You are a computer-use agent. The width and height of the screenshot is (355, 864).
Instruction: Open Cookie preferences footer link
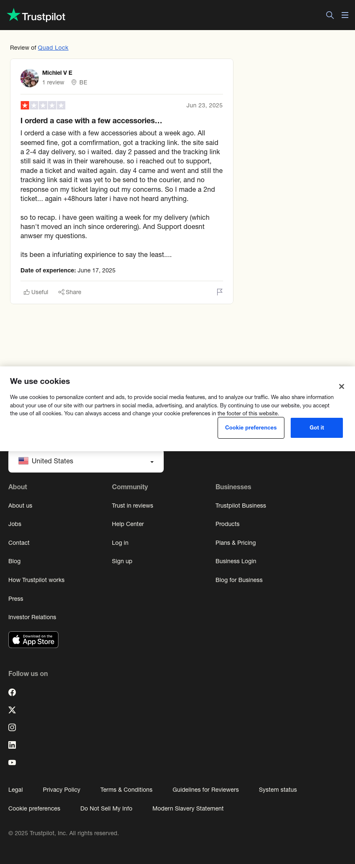pyautogui.click(x=34, y=808)
